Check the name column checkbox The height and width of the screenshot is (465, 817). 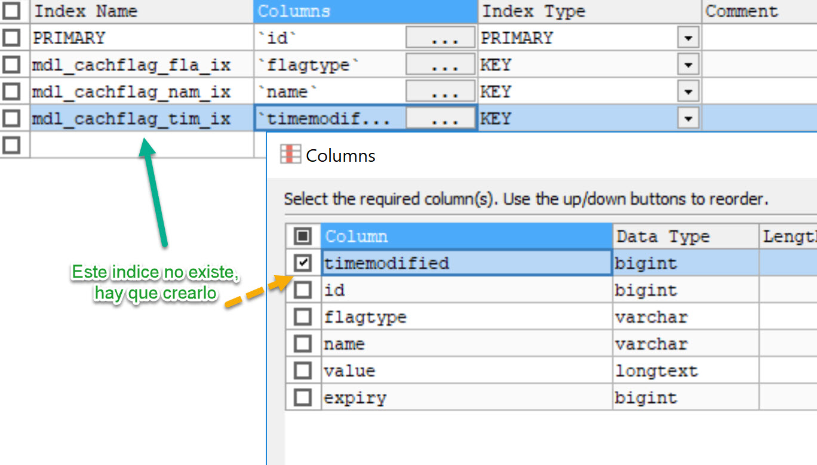[303, 343]
